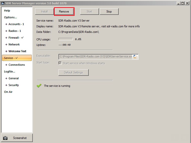This screenshot has height=143, width=191.
Task: Select the highlighted Service item
Action: (x=17, y=58)
